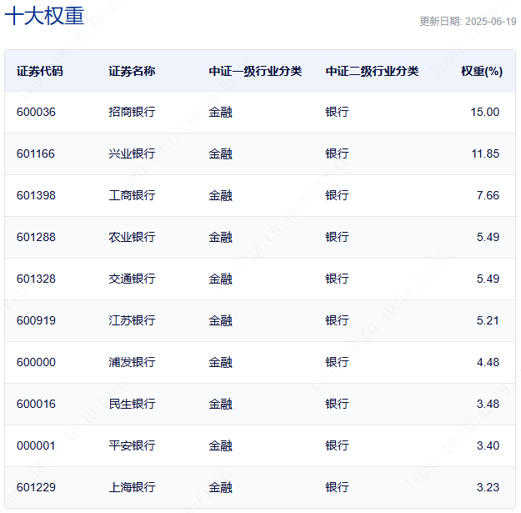Select stock code 600919
521x513 pixels.
pyautogui.click(x=36, y=320)
